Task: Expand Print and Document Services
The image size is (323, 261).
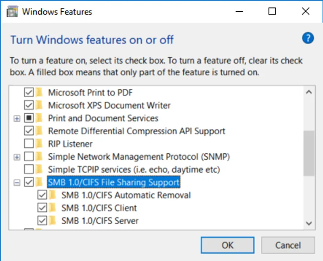Action: tap(17, 118)
